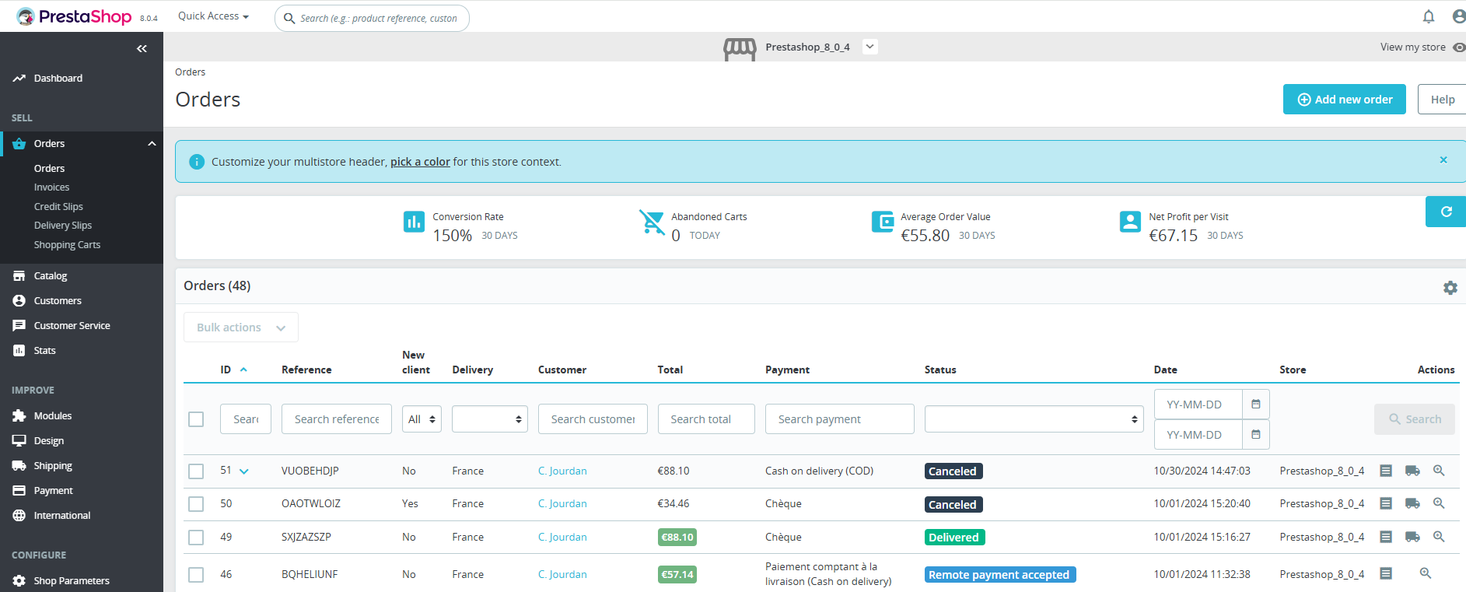Viewport: 1466px width, 592px height.
Task: Expand the Quick Access menu
Action: [213, 16]
